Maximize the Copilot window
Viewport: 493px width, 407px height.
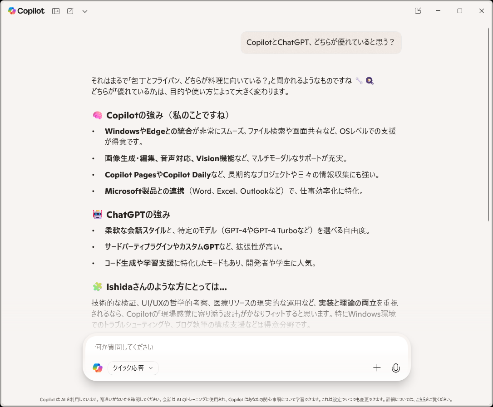click(x=460, y=11)
